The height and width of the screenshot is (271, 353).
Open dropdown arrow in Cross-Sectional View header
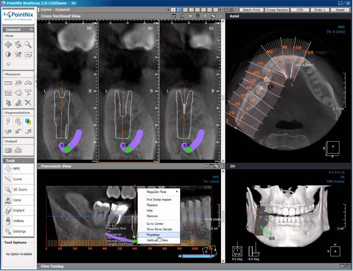point(221,16)
